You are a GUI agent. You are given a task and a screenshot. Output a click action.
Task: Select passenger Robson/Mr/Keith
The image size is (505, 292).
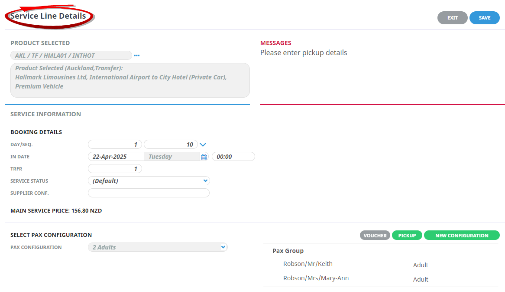point(308,264)
